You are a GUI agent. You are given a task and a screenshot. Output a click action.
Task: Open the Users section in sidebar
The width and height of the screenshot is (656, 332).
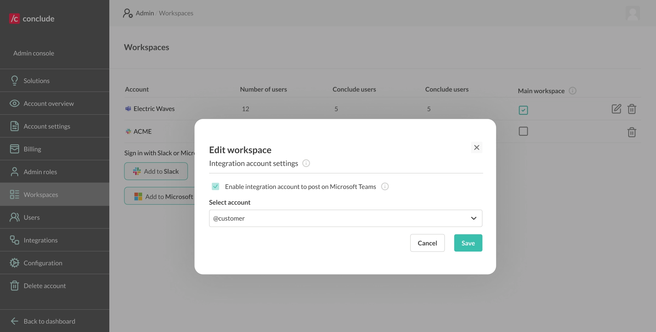32,217
